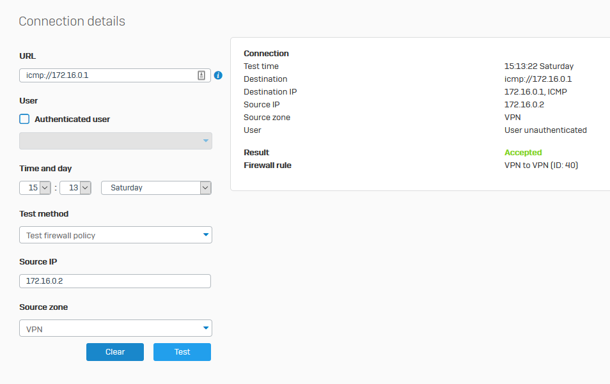Click into the URL input field
This screenshot has height=384, width=610.
106,75
